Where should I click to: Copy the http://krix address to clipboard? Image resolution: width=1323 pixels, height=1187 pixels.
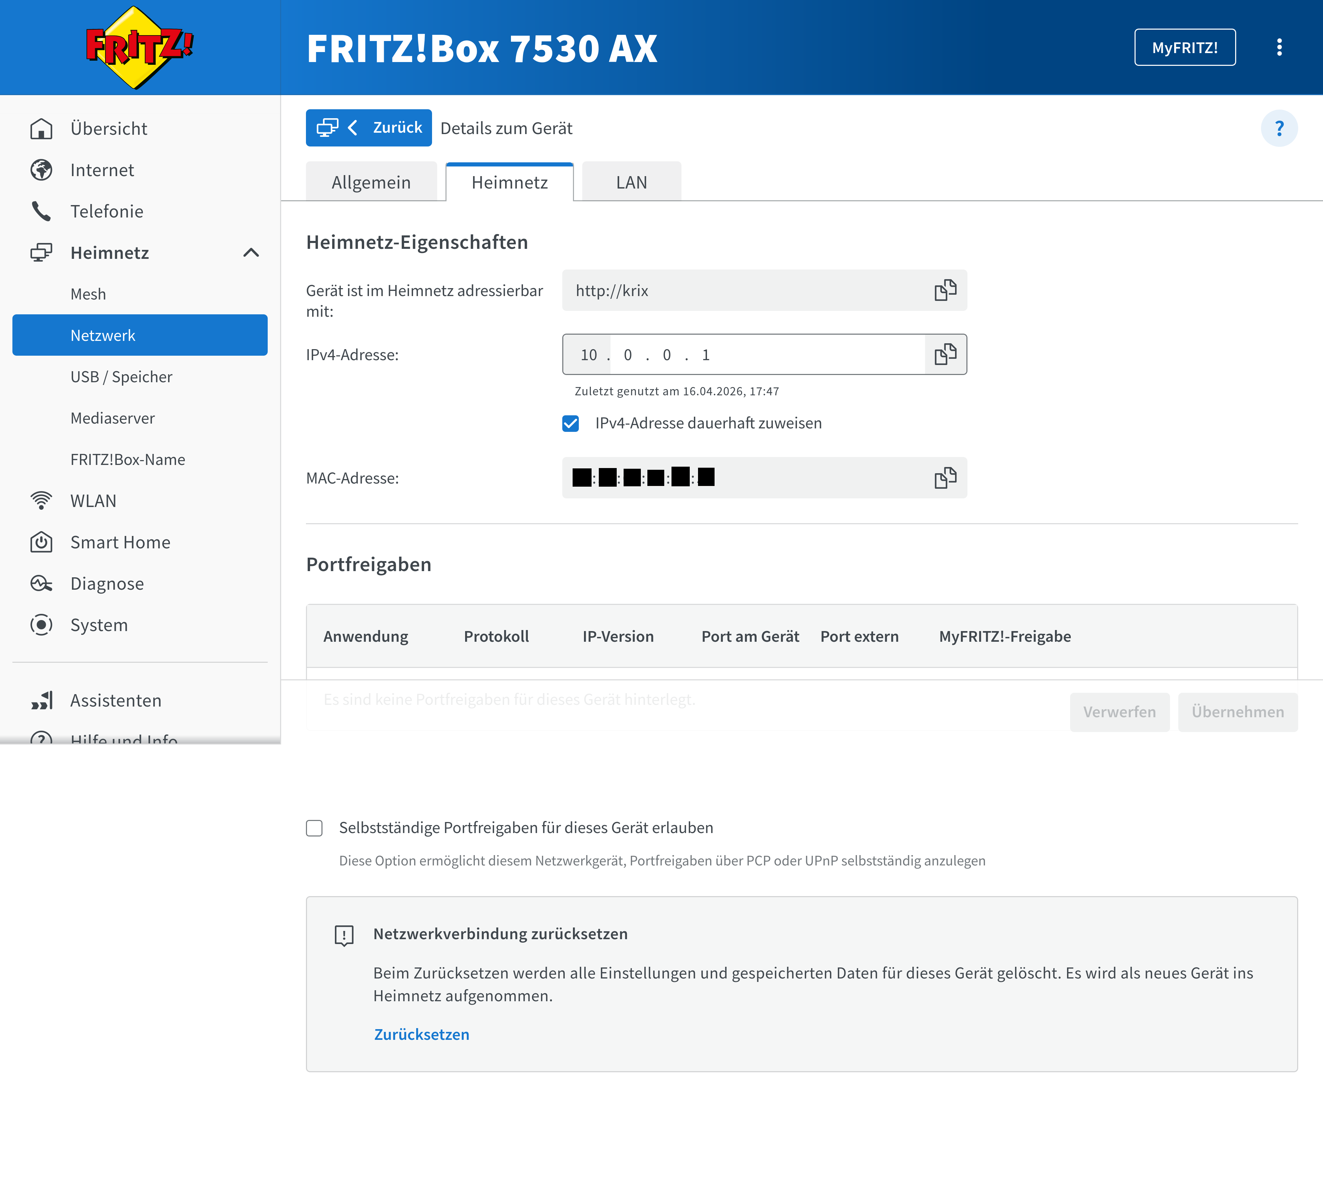[945, 290]
